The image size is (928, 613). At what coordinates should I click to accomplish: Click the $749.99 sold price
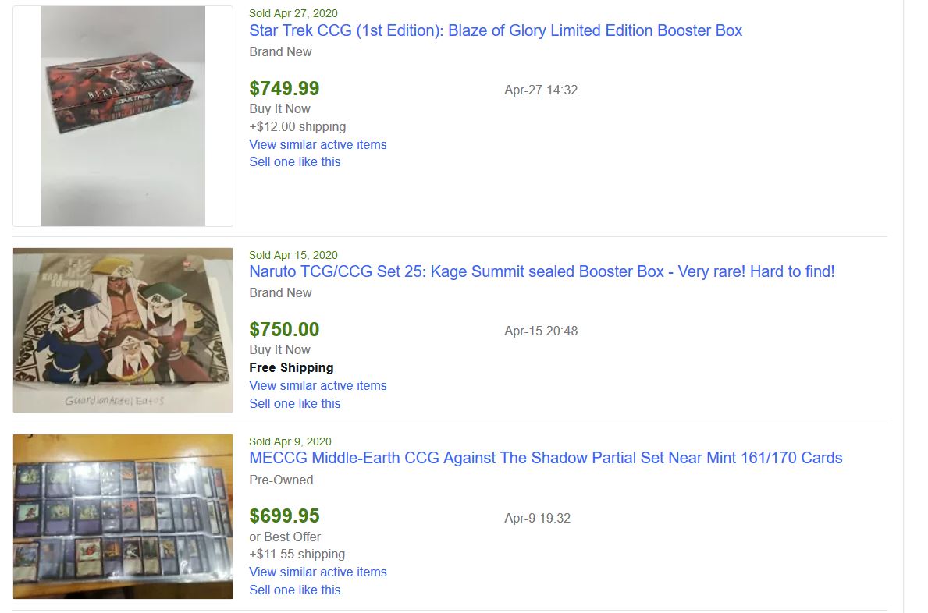click(x=284, y=89)
